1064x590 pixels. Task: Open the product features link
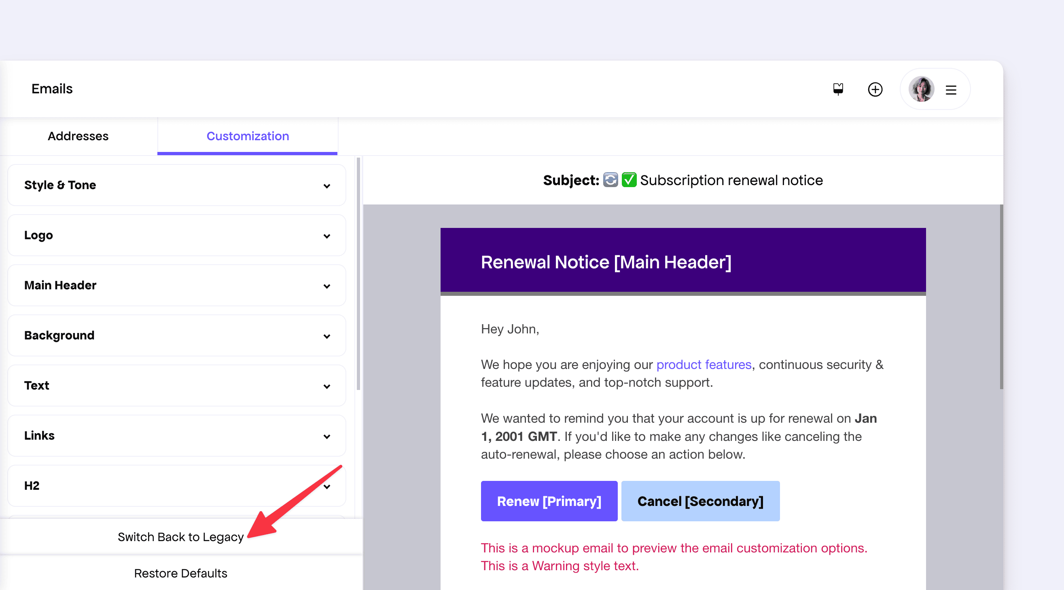pyautogui.click(x=704, y=365)
